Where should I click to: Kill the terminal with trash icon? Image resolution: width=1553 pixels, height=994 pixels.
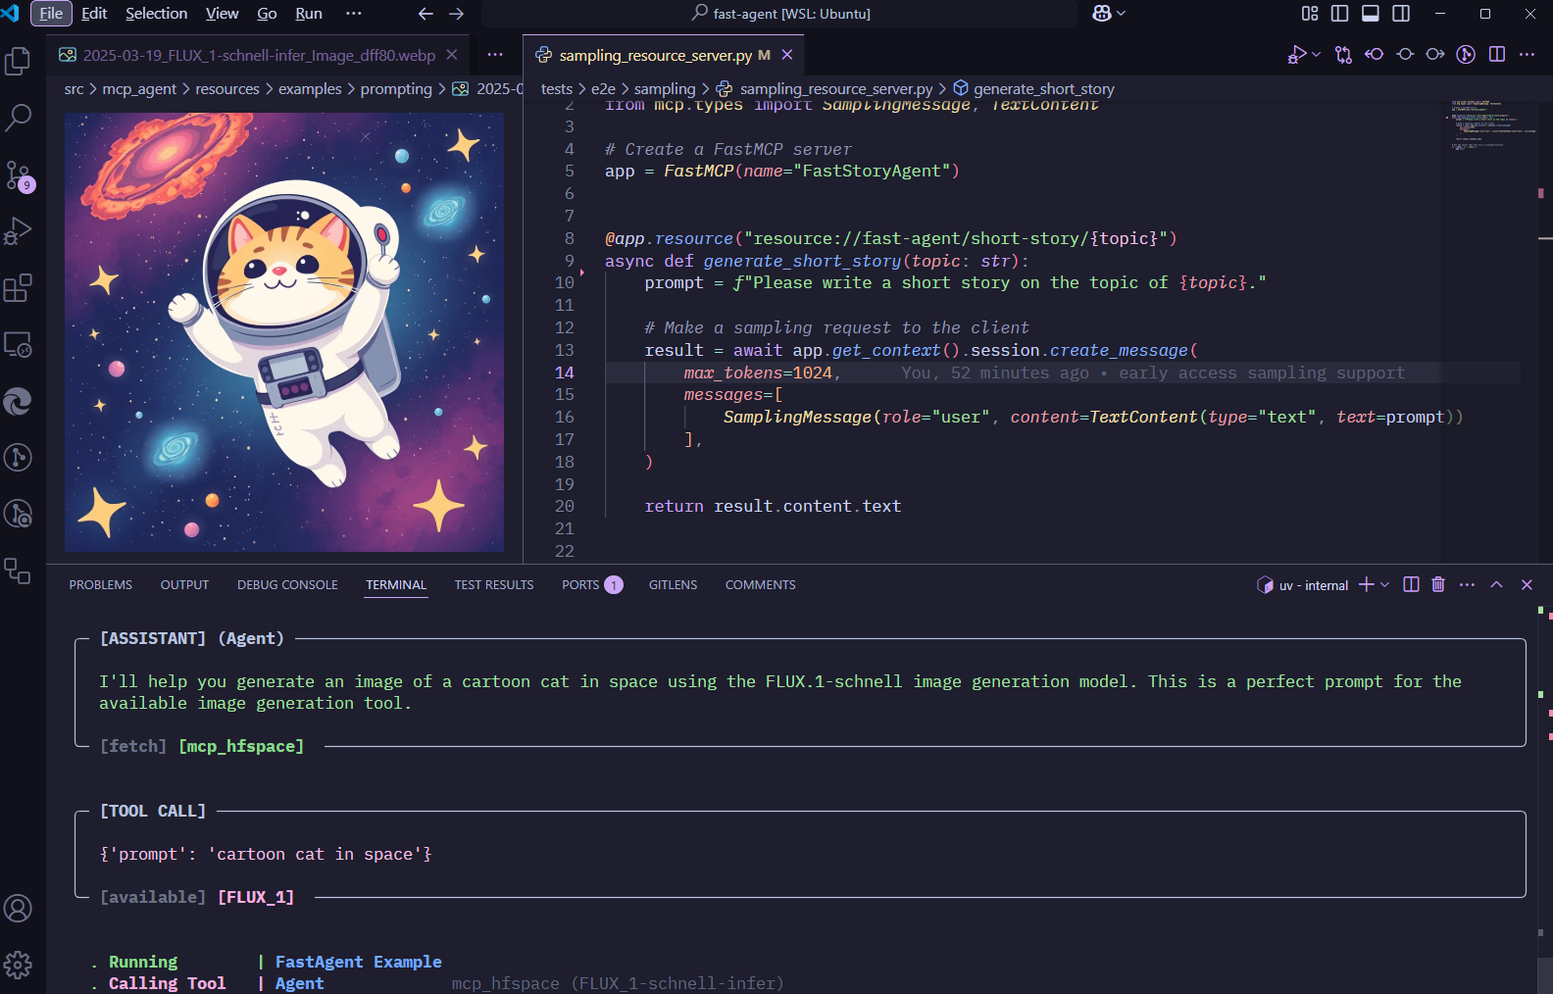(1438, 585)
